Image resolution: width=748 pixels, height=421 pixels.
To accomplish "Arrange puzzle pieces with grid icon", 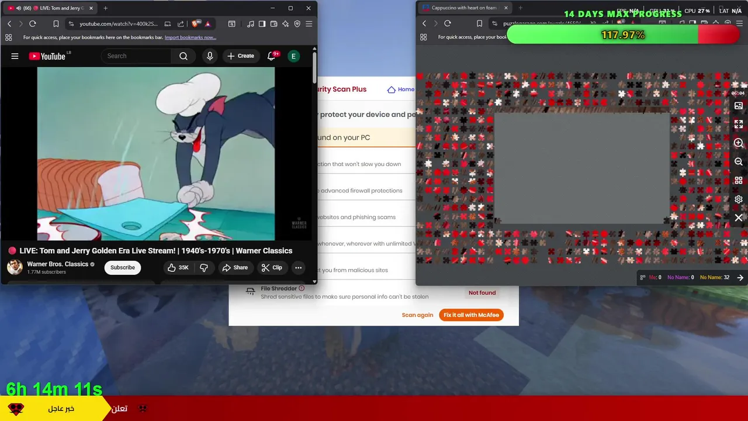I will point(739,181).
